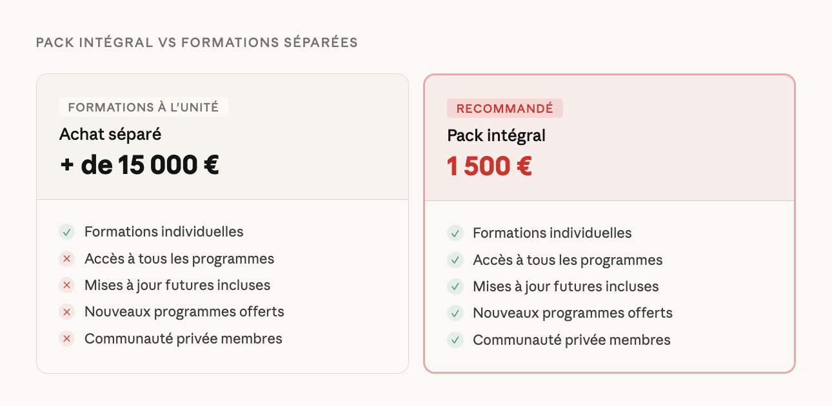Viewport: 832px width, 406px height.
Task: Click Communauté privée membres text in Pack intégral
Action: [x=571, y=340]
